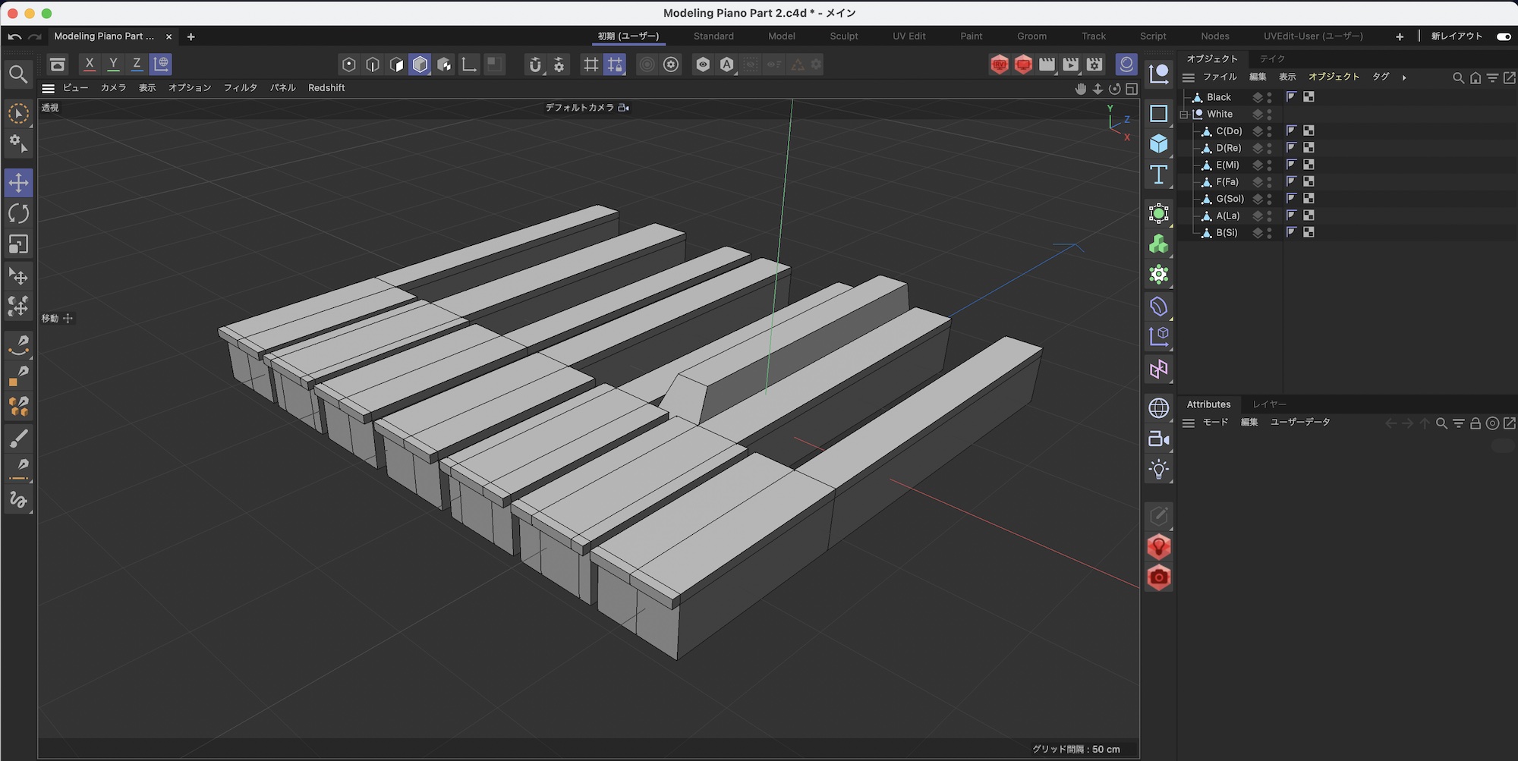Select the Scale tool
The image size is (1518, 761).
(18, 244)
